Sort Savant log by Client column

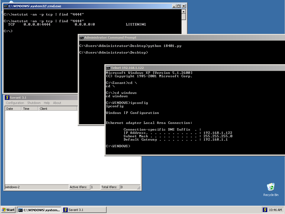click(57, 109)
